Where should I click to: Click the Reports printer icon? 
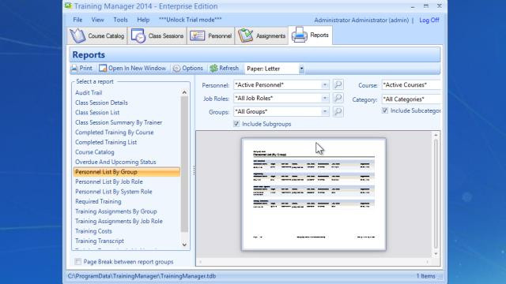[x=299, y=35]
